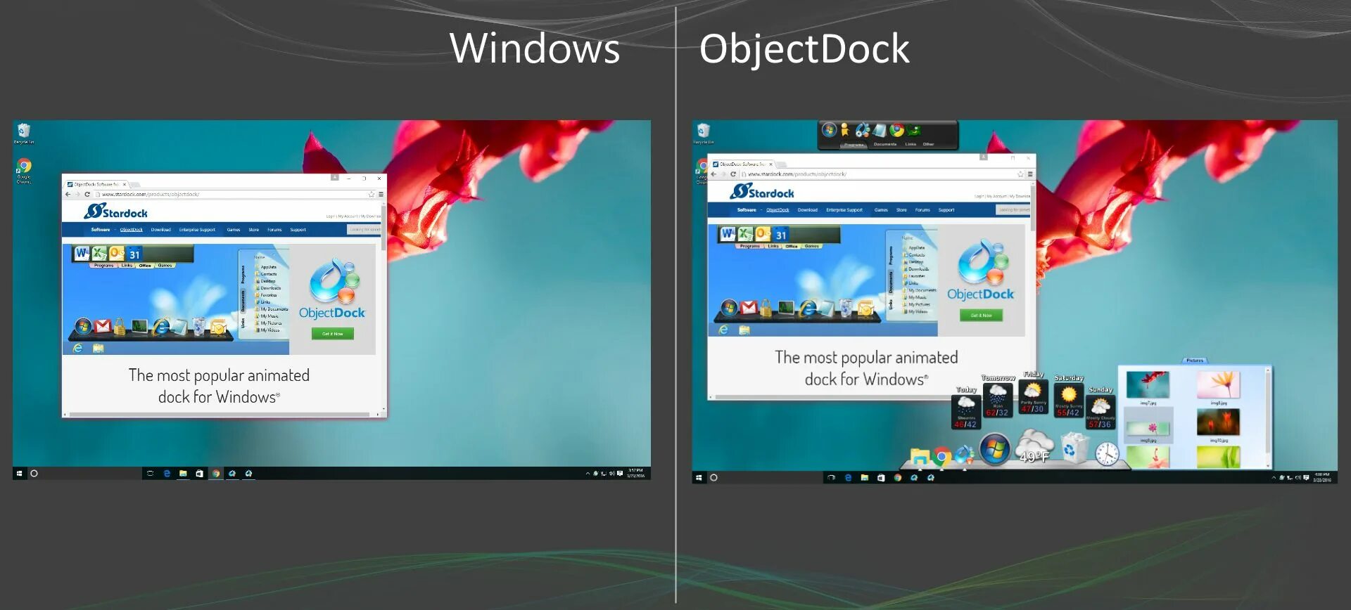
Task: Click Stardock logo in ObjectDock-side browser
Action: coord(762,192)
